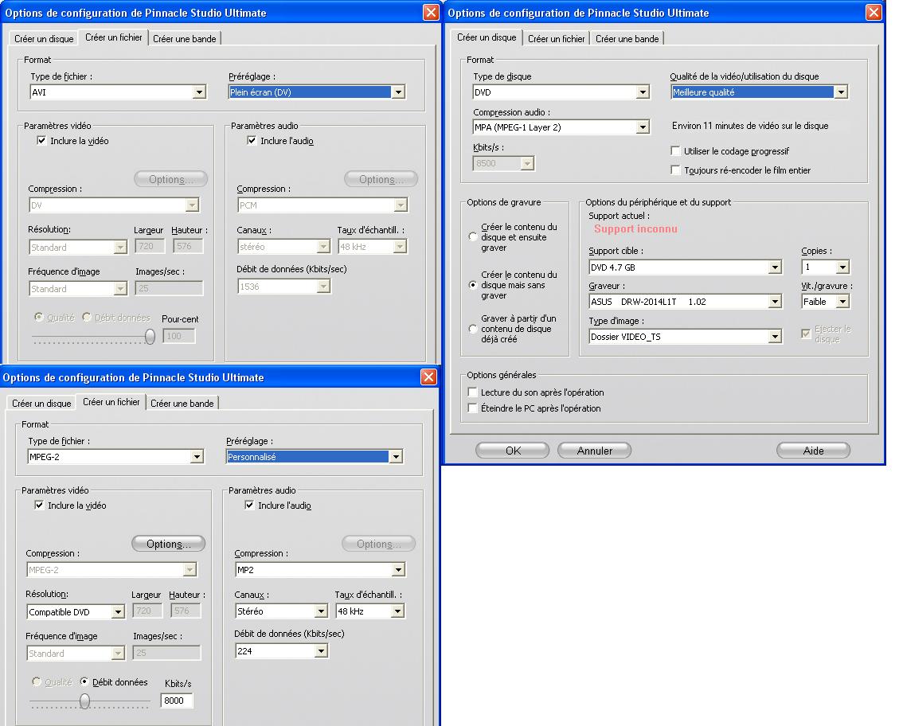The image size is (899, 726).
Task: Expand audio Débit de données 224 dropdown
Action: [282, 651]
